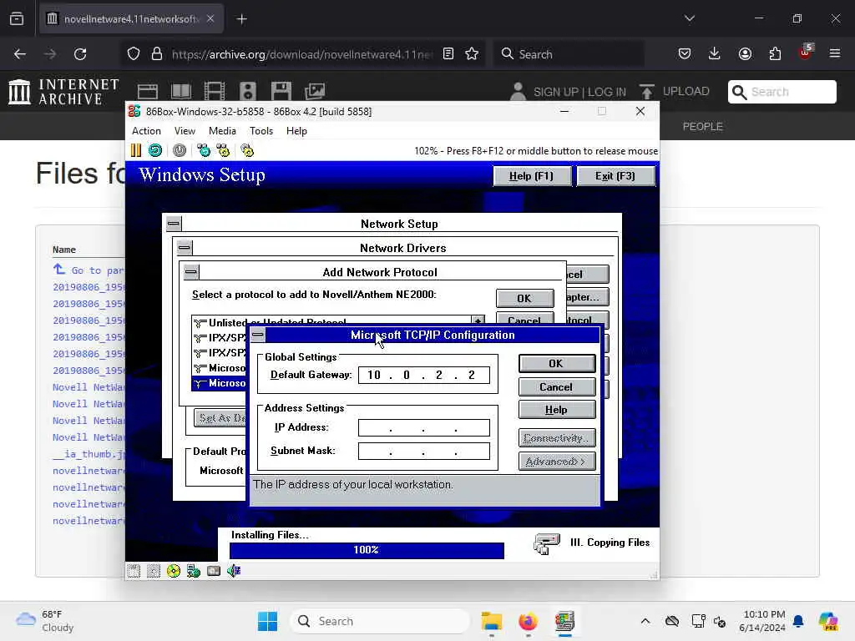Click the Subnet Mask input field

point(423,451)
